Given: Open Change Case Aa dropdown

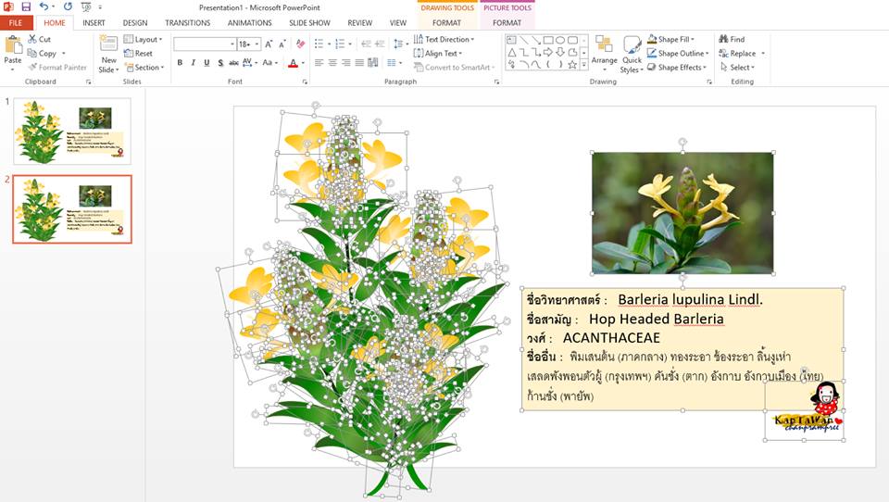Looking at the screenshot, I should point(269,63).
